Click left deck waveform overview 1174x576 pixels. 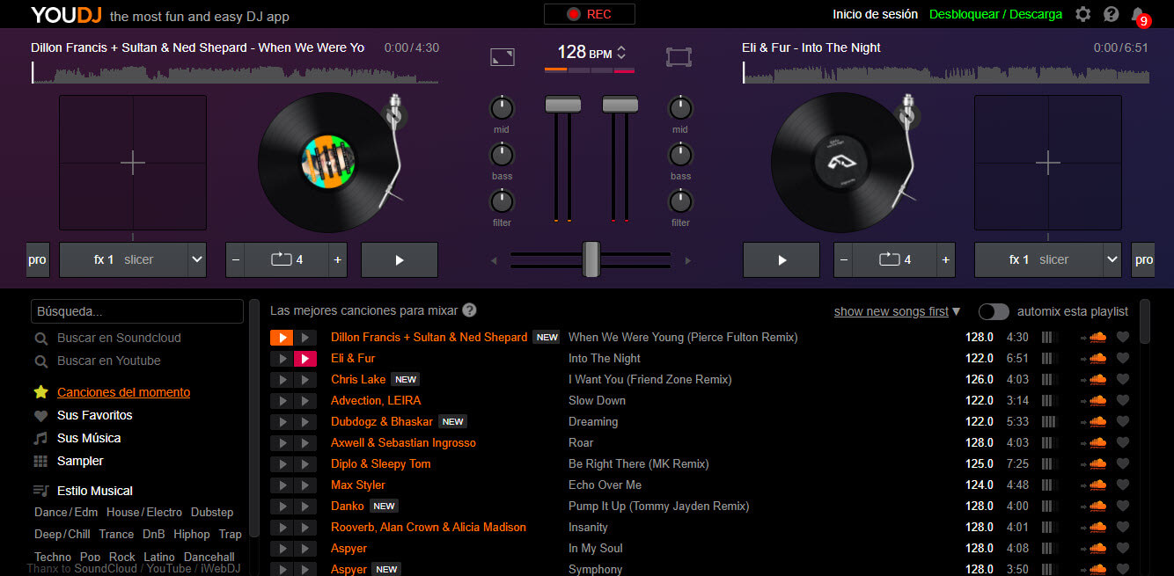pos(235,73)
